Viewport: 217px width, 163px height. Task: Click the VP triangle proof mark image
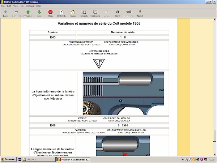click(99, 64)
